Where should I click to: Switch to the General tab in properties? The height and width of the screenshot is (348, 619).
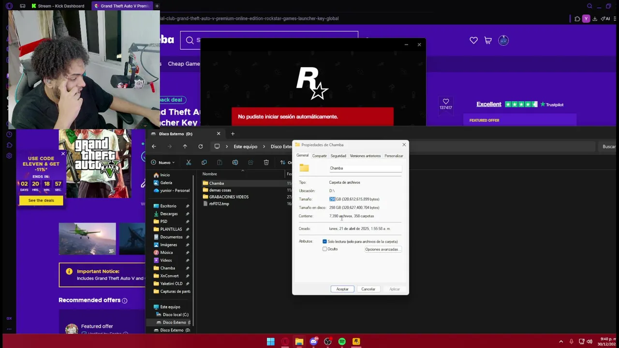point(302,156)
